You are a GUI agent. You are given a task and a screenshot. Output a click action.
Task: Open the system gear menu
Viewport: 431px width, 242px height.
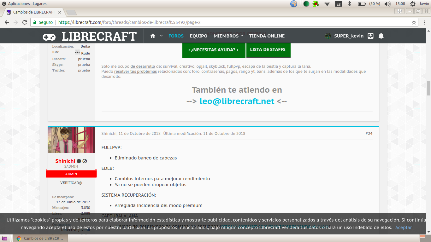pyautogui.click(x=412, y=4)
